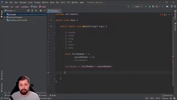Open the SciView side tool window

click(x=175, y=27)
